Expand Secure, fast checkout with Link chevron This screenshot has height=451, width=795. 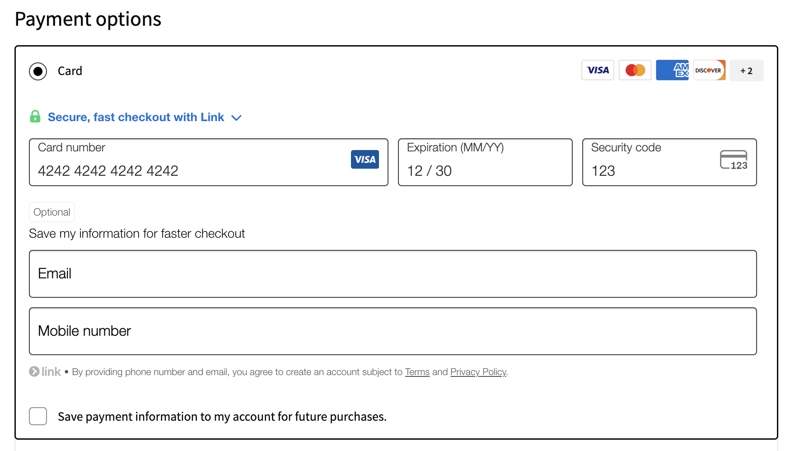236,118
